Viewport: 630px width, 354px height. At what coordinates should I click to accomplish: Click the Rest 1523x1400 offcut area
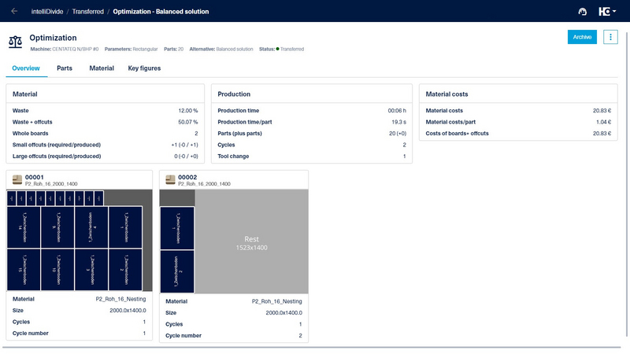(251, 242)
